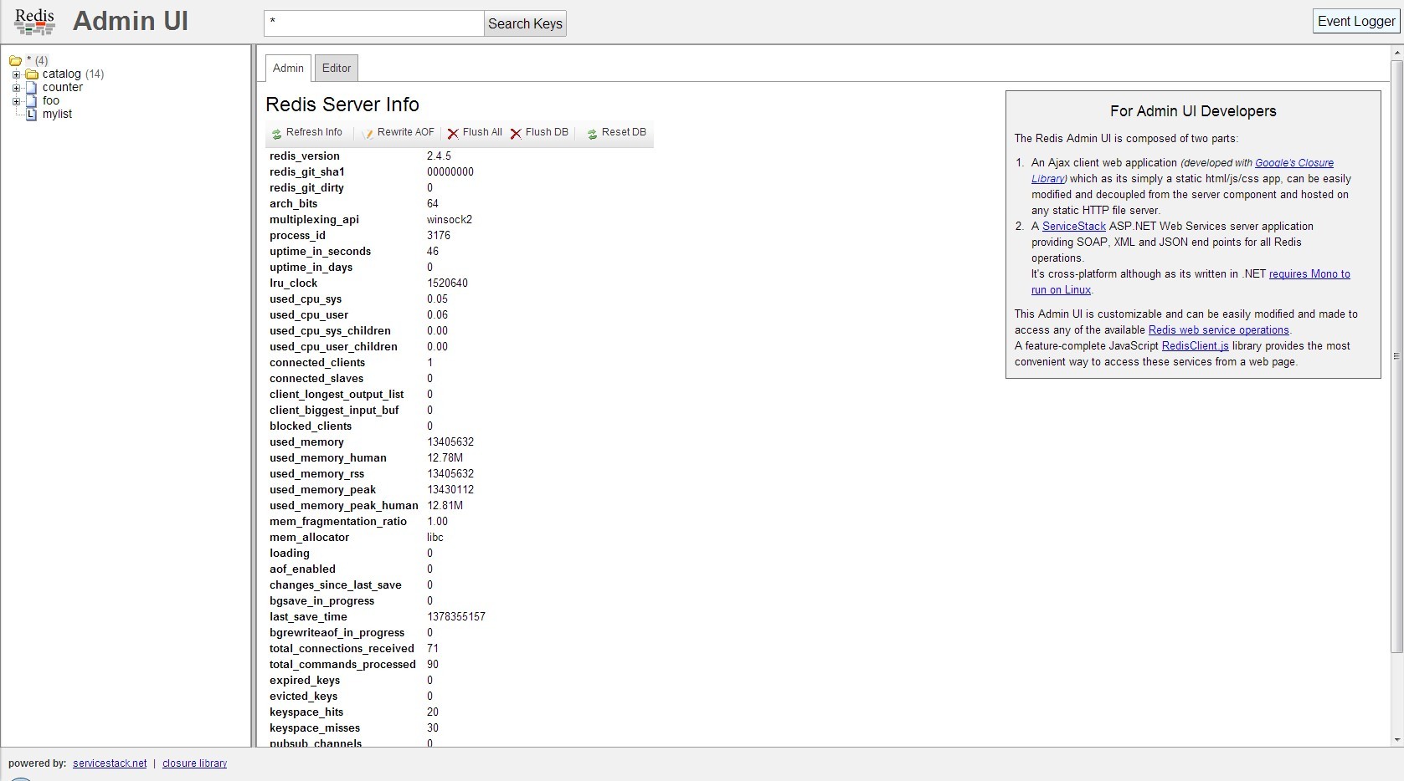This screenshot has width=1404, height=781.
Task: Click the red X Flush DB icon
Action: click(516, 134)
